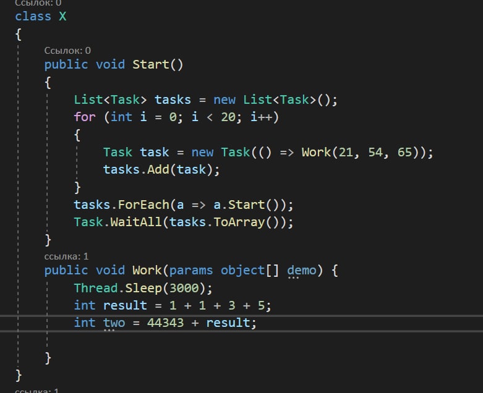Click the "task" variable in the Task declaration
Viewport: 483px width, 393px height.
pyautogui.click(x=155, y=152)
